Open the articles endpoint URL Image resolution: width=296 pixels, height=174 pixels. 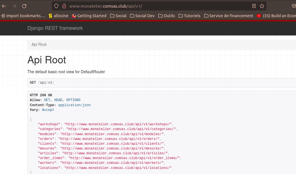point(115,153)
